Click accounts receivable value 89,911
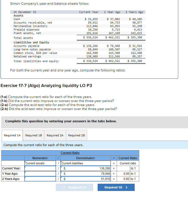The image size is (188, 197). [93, 23]
